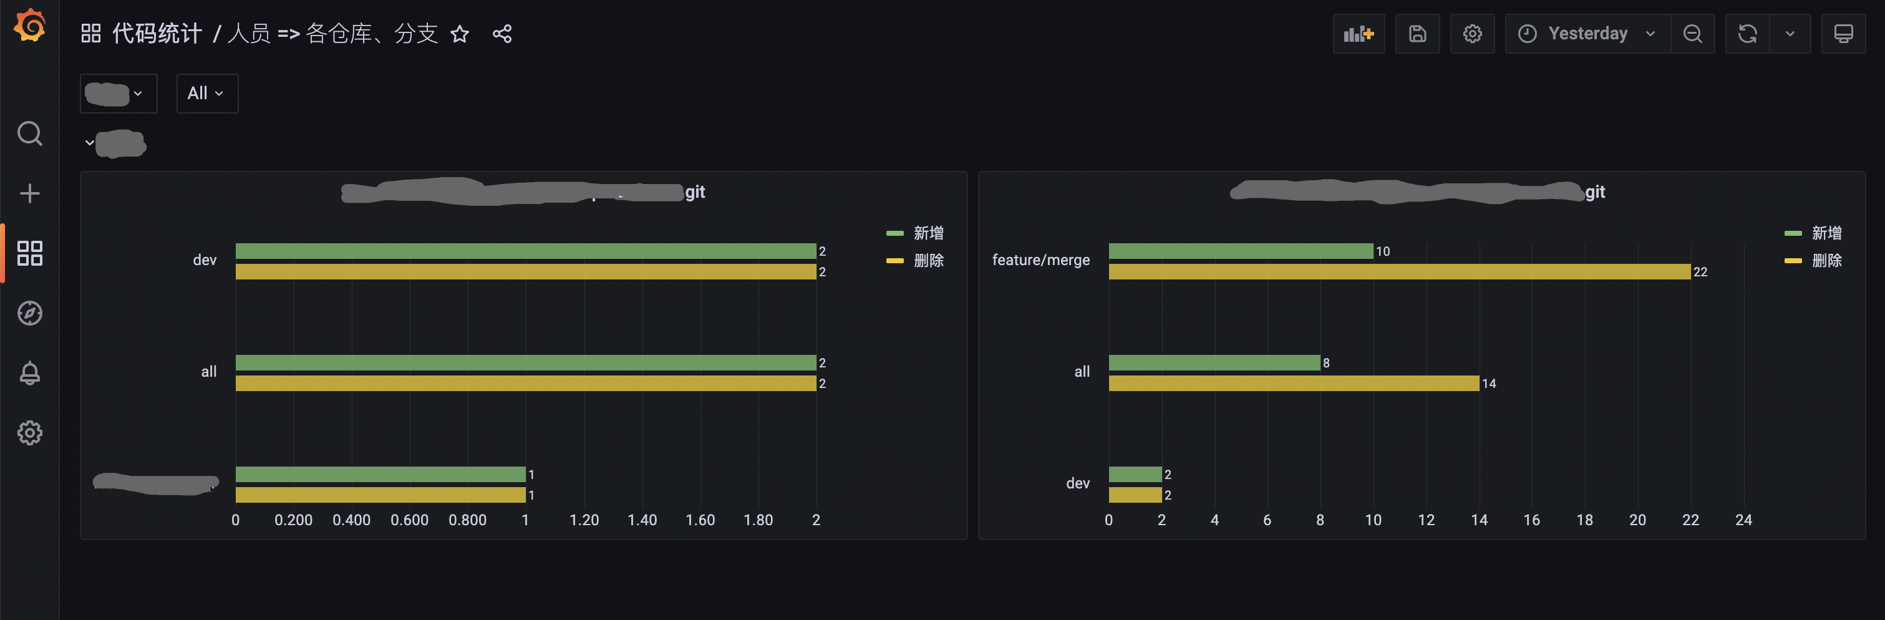The width and height of the screenshot is (1885, 620).
Task: Click yellow swatch for 删除 in left legend
Action: click(x=895, y=260)
